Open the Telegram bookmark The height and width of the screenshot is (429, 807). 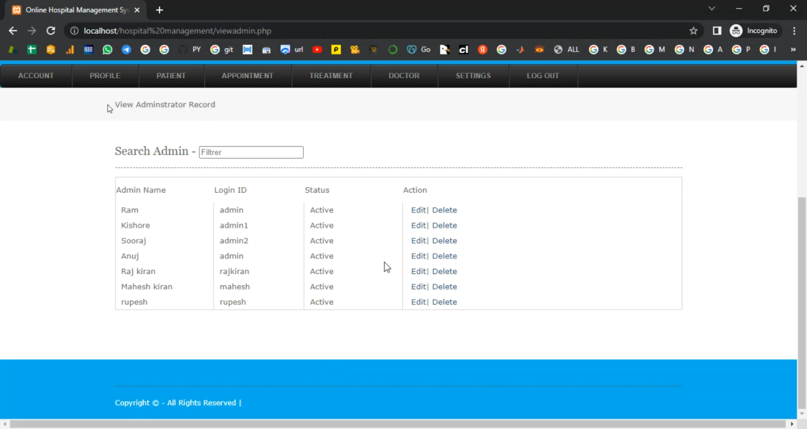pos(126,49)
